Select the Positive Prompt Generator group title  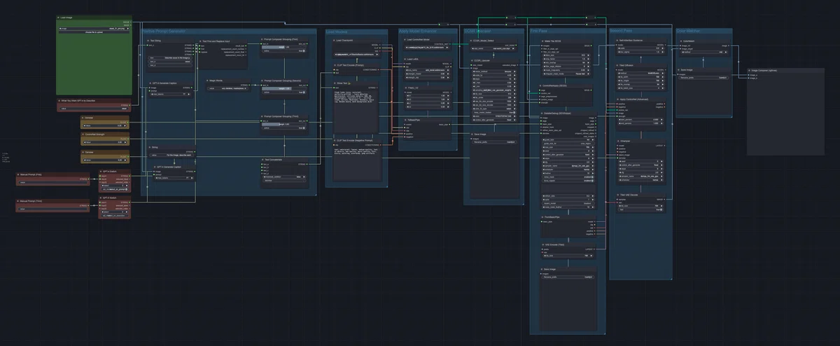click(163, 32)
